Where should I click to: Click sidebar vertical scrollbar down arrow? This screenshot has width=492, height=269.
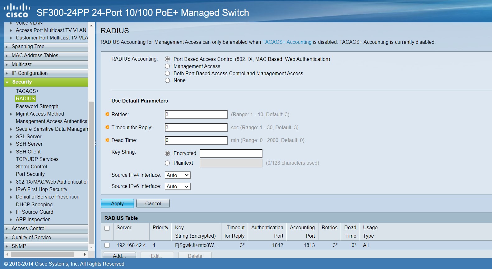point(91,247)
